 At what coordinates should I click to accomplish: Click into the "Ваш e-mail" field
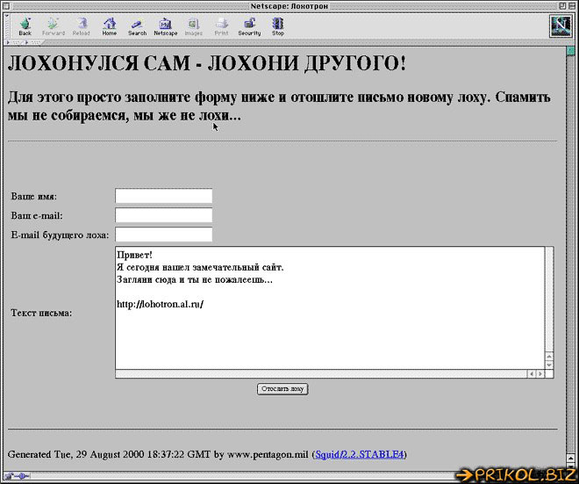(x=164, y=215)
